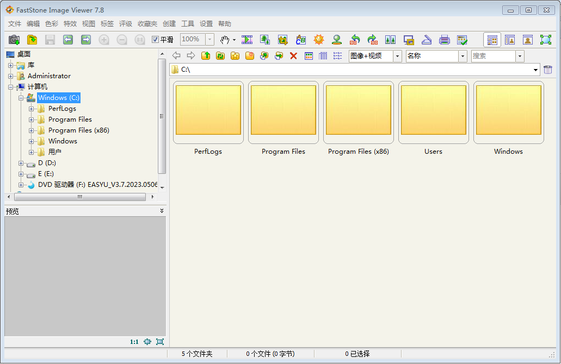Start the slideshow from the toolbar

(247, 40)
